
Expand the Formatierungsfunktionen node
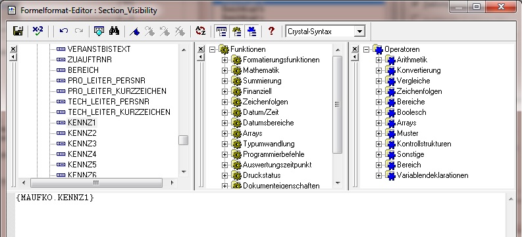224,60
